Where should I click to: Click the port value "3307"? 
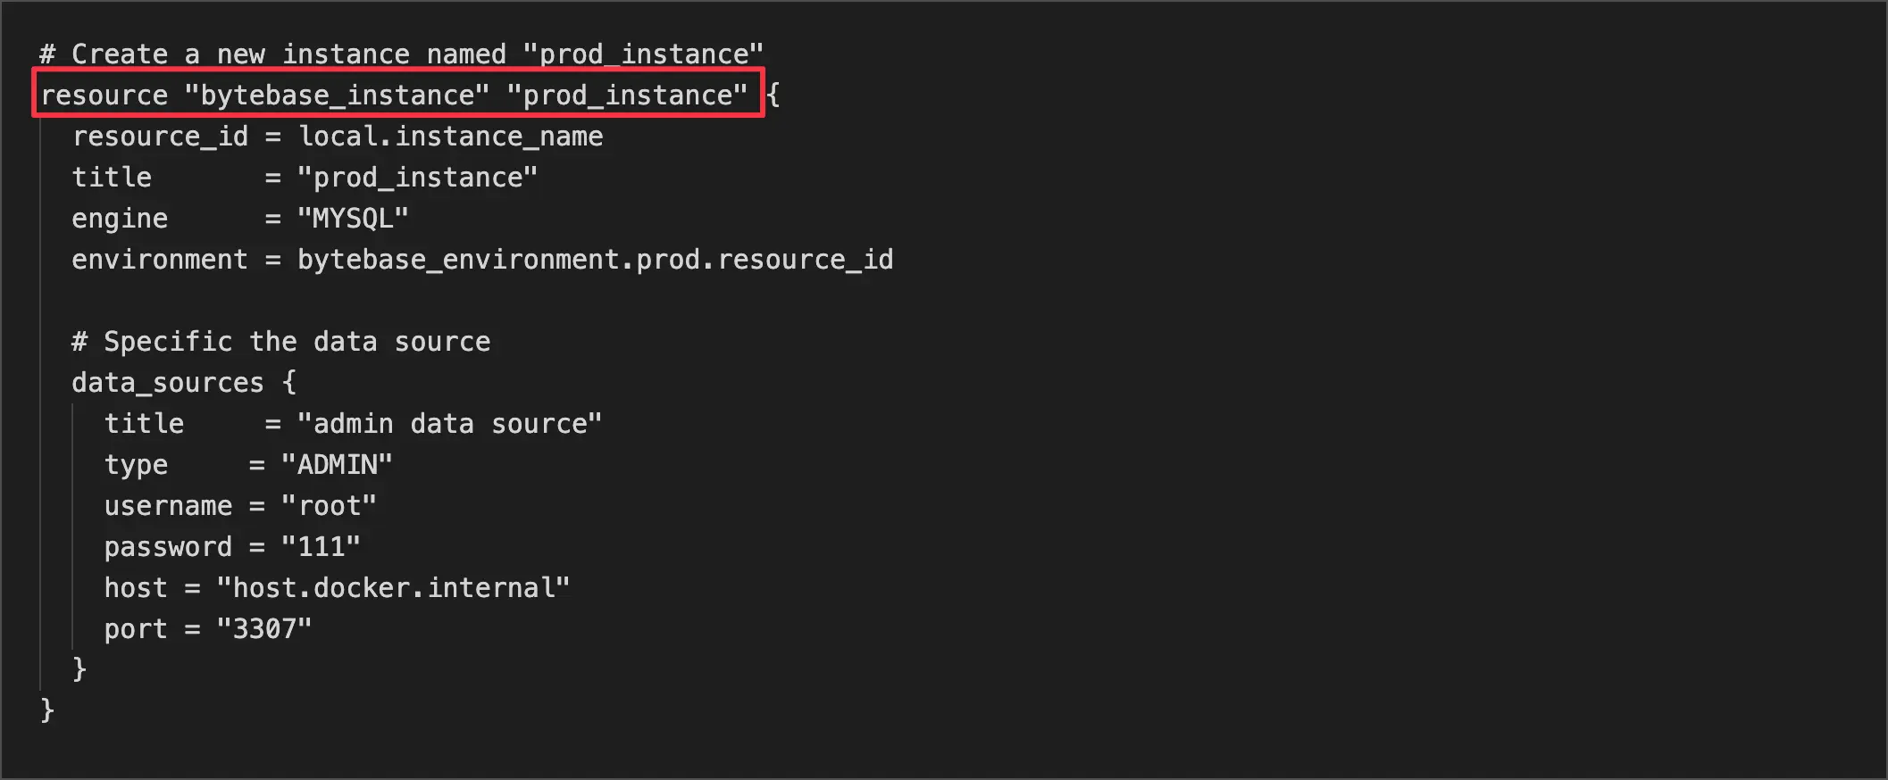point(264,629)
